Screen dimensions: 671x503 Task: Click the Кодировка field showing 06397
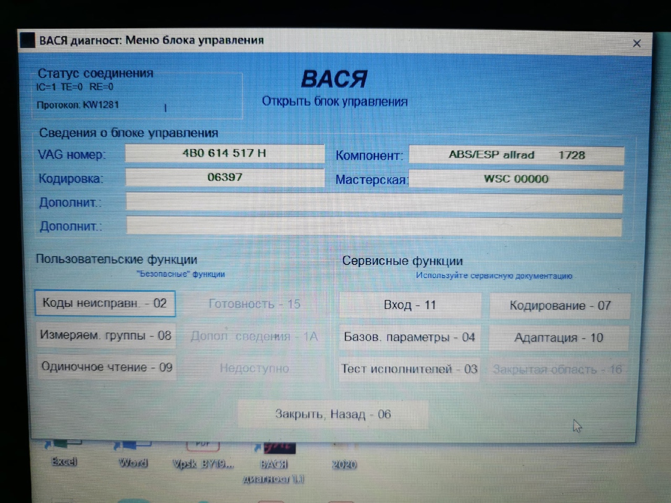225,177
